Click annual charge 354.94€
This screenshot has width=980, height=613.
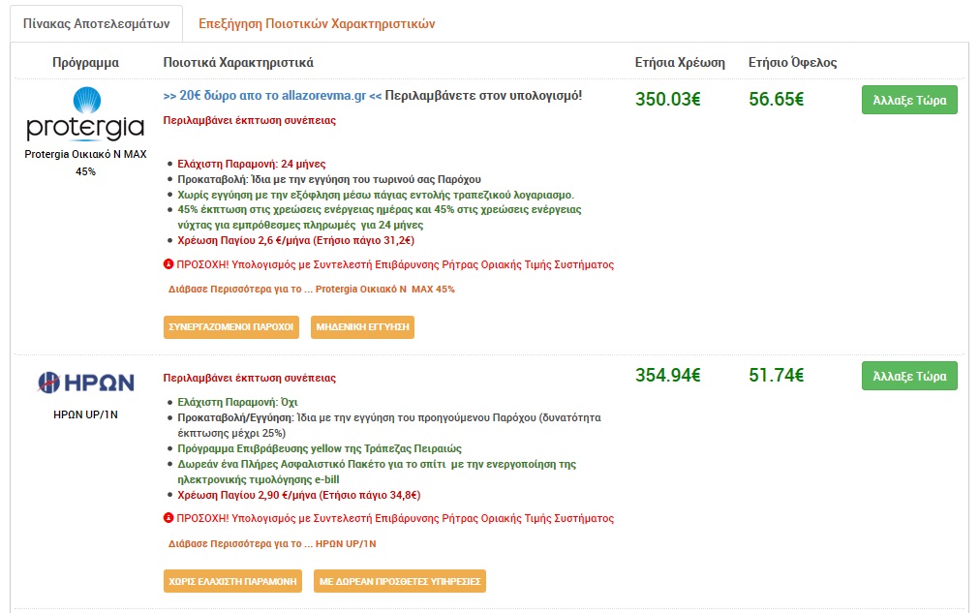(668, 376)
